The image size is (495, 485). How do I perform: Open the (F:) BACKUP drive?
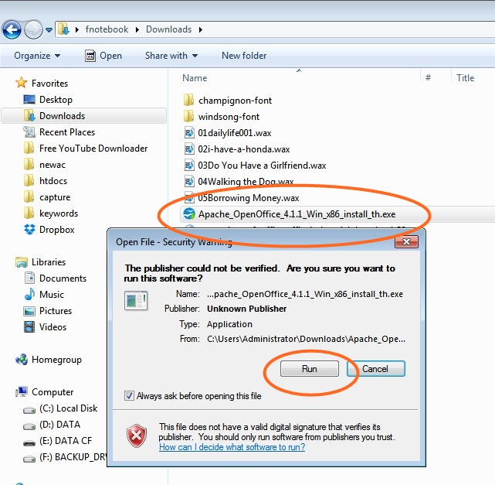point(65,457)
